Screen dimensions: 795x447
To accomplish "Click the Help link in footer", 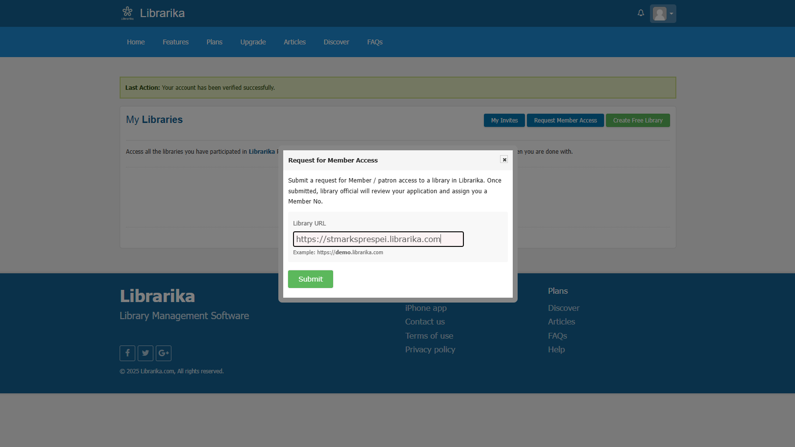I will point(556,349).
